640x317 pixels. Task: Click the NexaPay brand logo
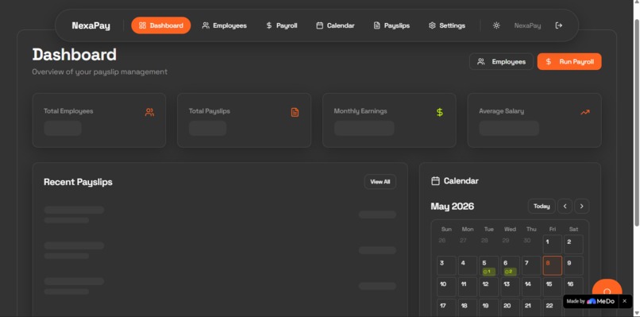pos(91,25)
